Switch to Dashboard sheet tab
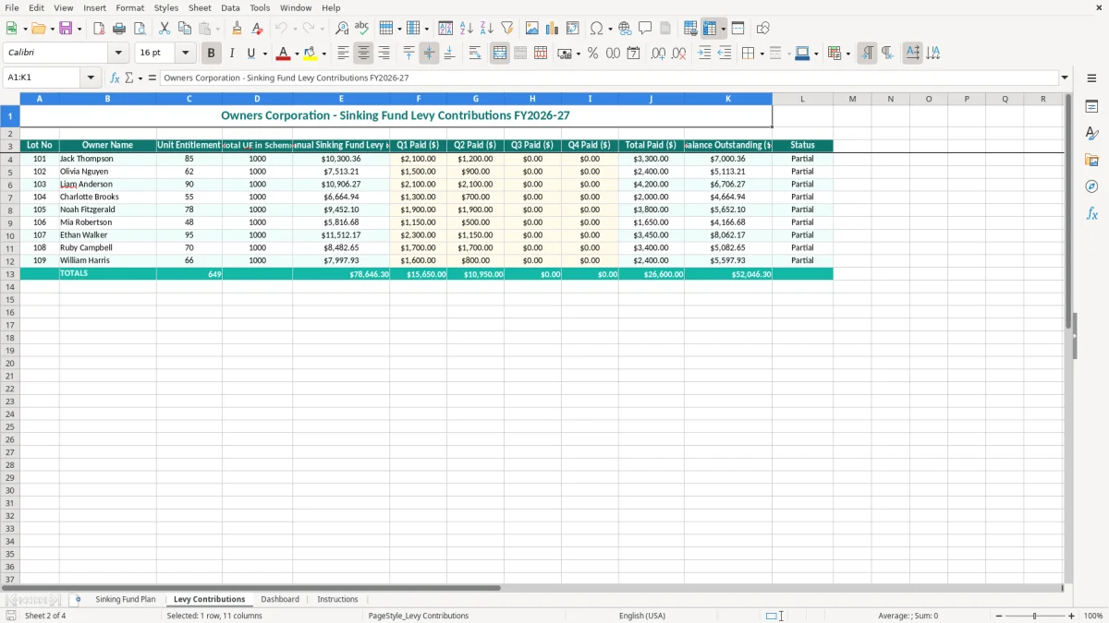 [x=280, y=600]
